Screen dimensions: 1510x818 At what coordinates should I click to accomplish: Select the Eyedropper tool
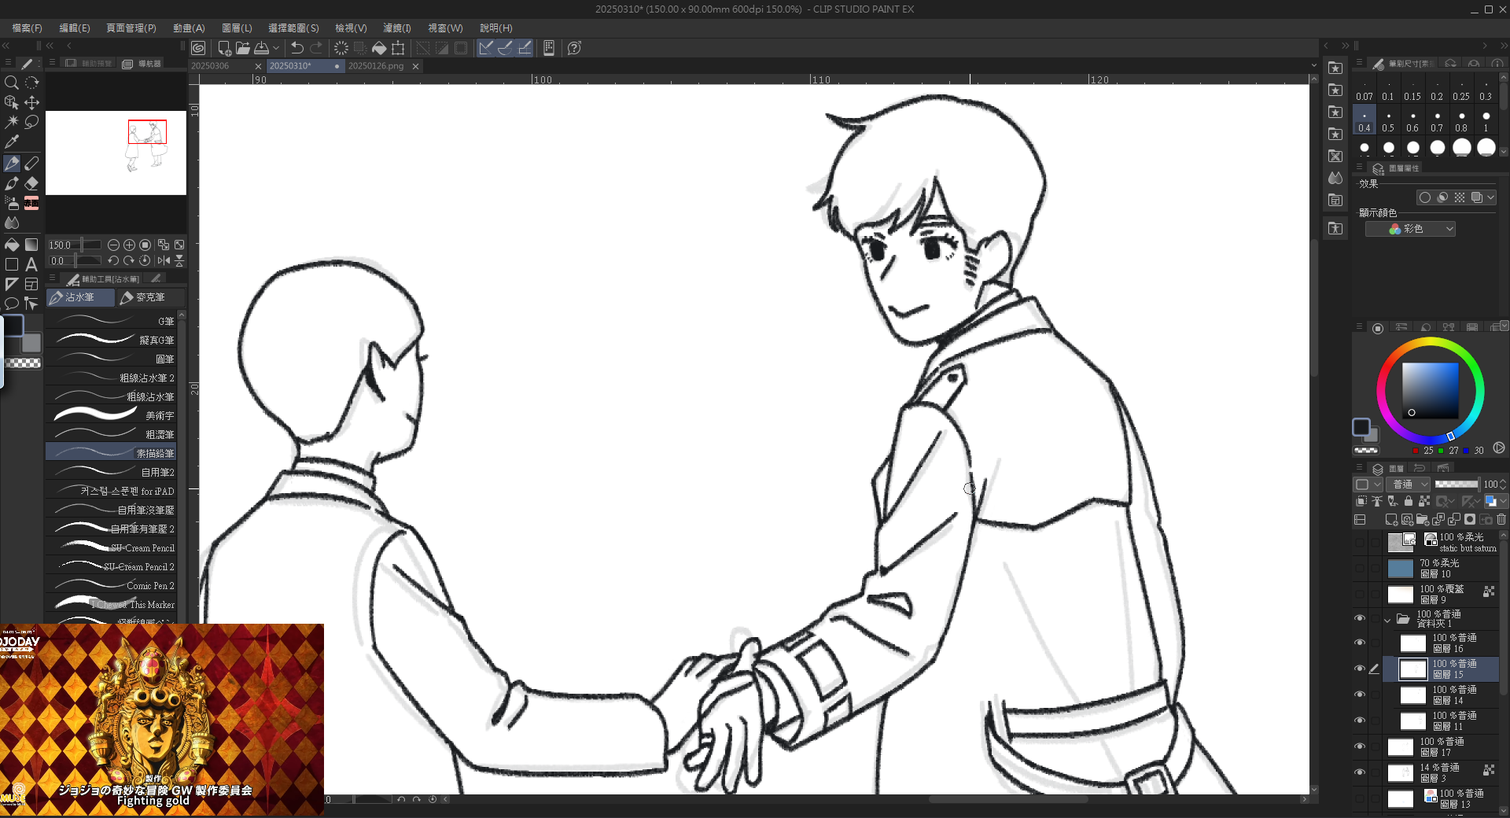tap(11, 142)
